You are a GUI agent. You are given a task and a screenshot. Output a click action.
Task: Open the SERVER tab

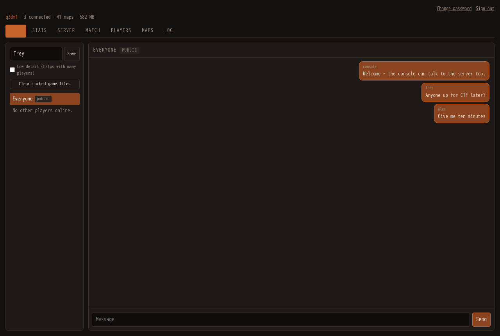(66, 31)
